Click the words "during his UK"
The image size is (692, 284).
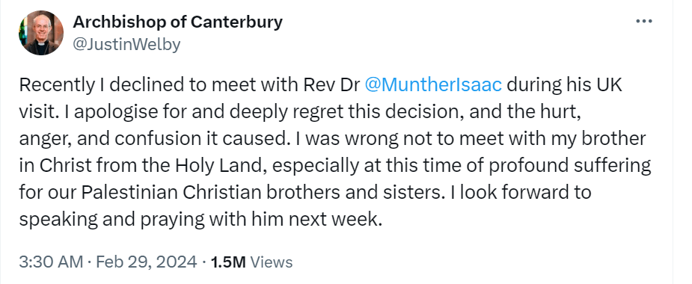[565, 85]
